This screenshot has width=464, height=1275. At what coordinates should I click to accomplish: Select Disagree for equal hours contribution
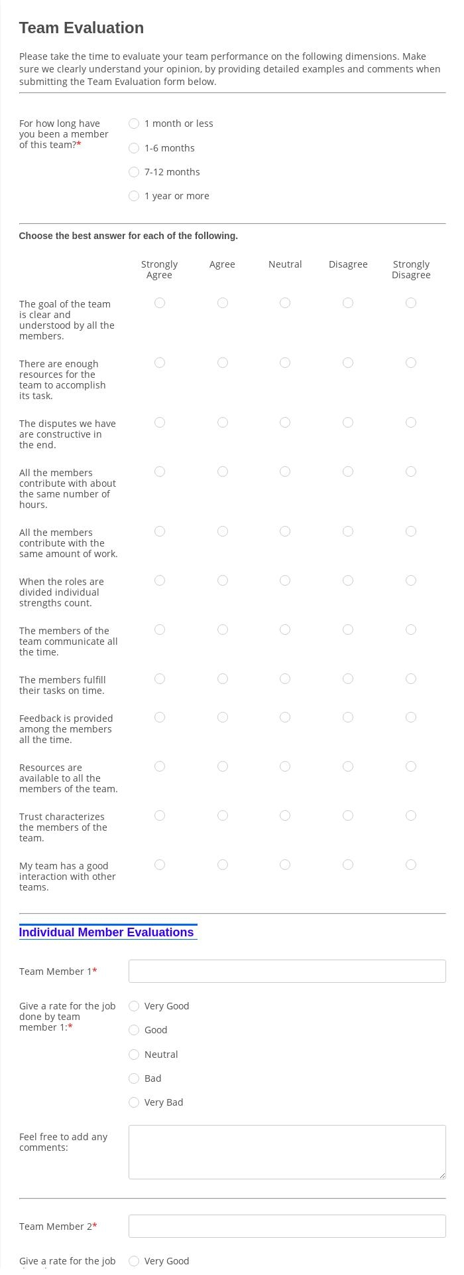pos(348,471)
